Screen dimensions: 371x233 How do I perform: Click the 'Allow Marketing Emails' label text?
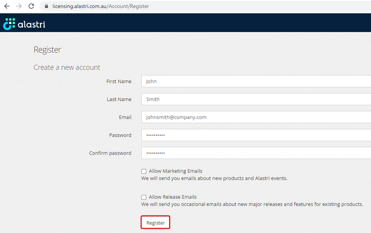point(176,171)
